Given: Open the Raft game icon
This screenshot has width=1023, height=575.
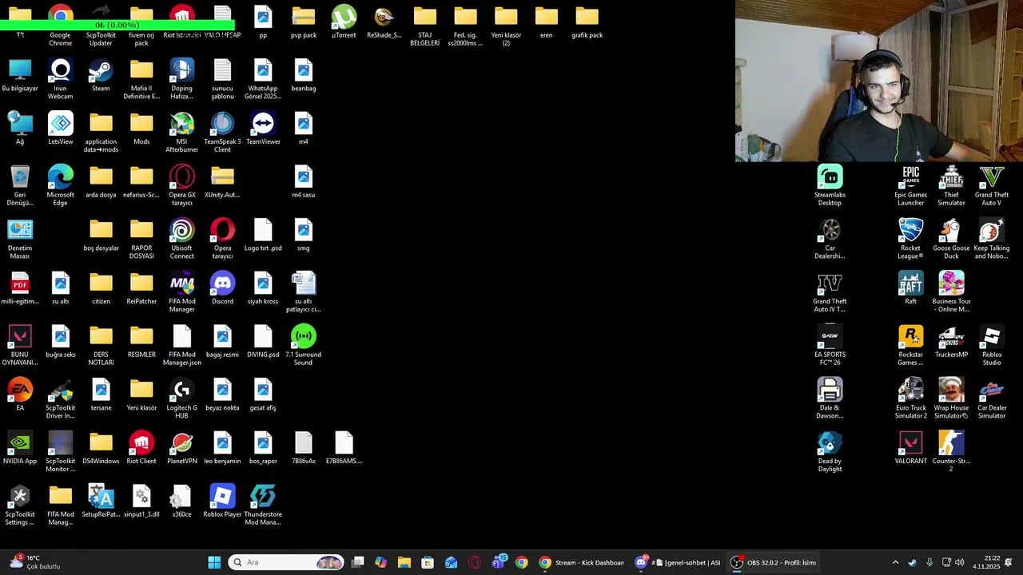Looking at the screenshot, I should (910, 289).
